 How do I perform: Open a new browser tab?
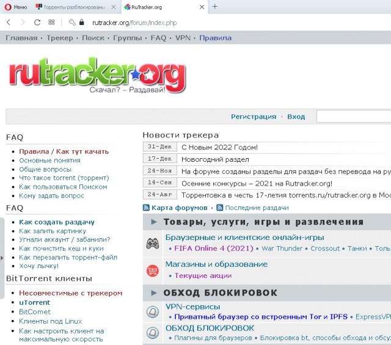tap(214, 7)
